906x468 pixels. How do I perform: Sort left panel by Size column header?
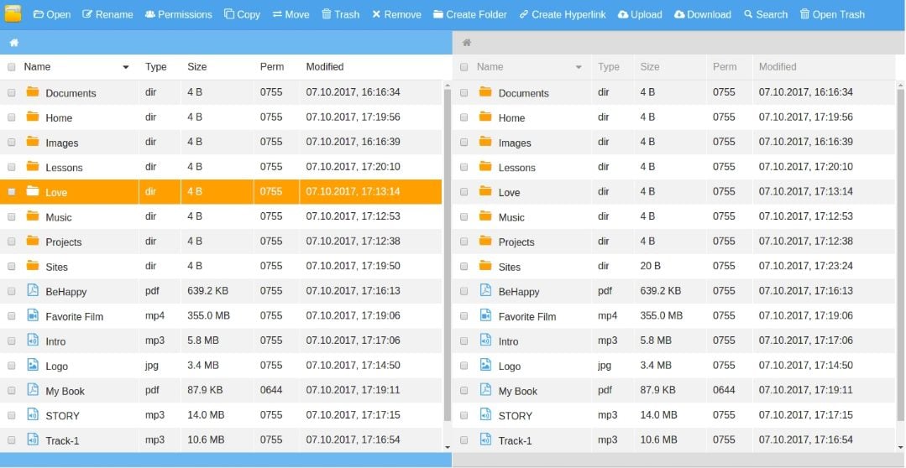196,67
